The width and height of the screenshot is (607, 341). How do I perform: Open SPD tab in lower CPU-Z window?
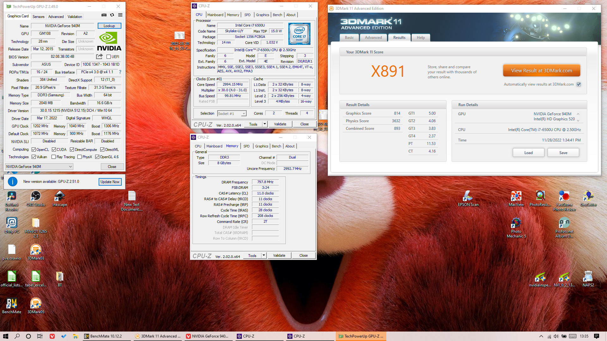[247, 146]
